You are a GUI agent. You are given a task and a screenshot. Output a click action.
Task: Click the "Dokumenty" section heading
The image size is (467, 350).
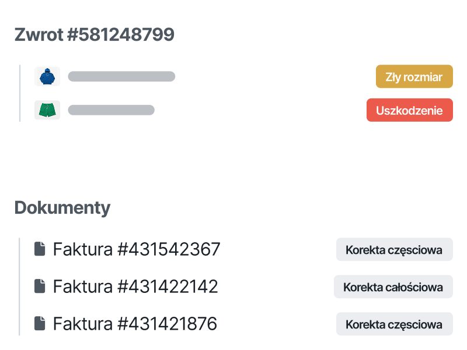point(62,208)
